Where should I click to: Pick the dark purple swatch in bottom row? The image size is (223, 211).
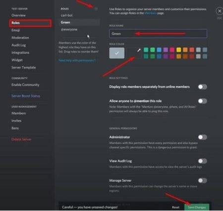166,57
